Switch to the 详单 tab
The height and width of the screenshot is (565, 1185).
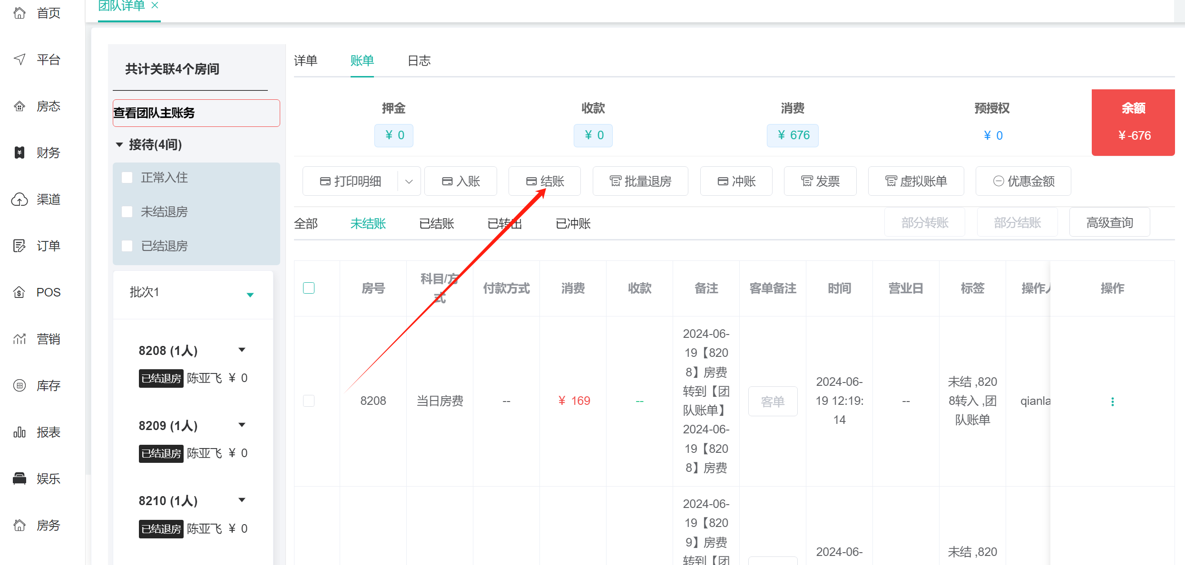pos(305,60)
